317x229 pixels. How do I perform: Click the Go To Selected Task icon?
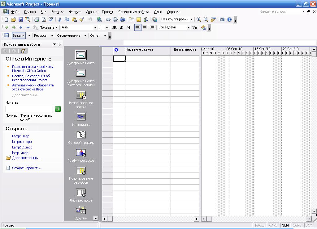[x=213, y=19]
